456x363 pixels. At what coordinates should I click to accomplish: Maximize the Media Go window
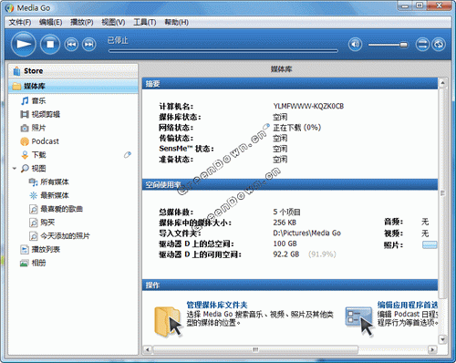[420, 5]
